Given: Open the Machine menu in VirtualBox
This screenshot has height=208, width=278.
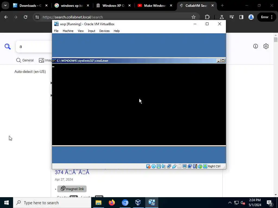Looking at the screenshot, I should (x=68, y=31).
